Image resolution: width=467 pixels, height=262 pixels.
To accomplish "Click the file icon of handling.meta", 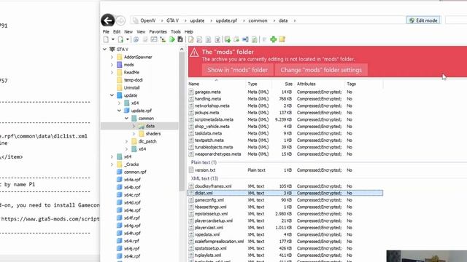I will tap(191, 99).
